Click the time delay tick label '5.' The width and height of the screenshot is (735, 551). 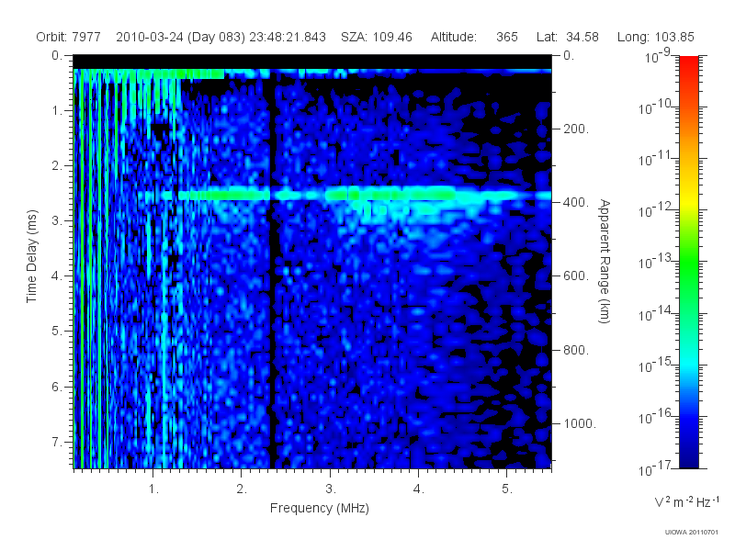click(57, 331)
